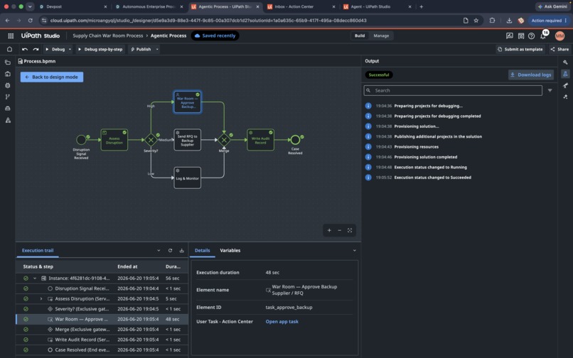Open the MM user avatar menu
Image resolution: width=573 pixels, height=358 pixels.
[559, 36]
